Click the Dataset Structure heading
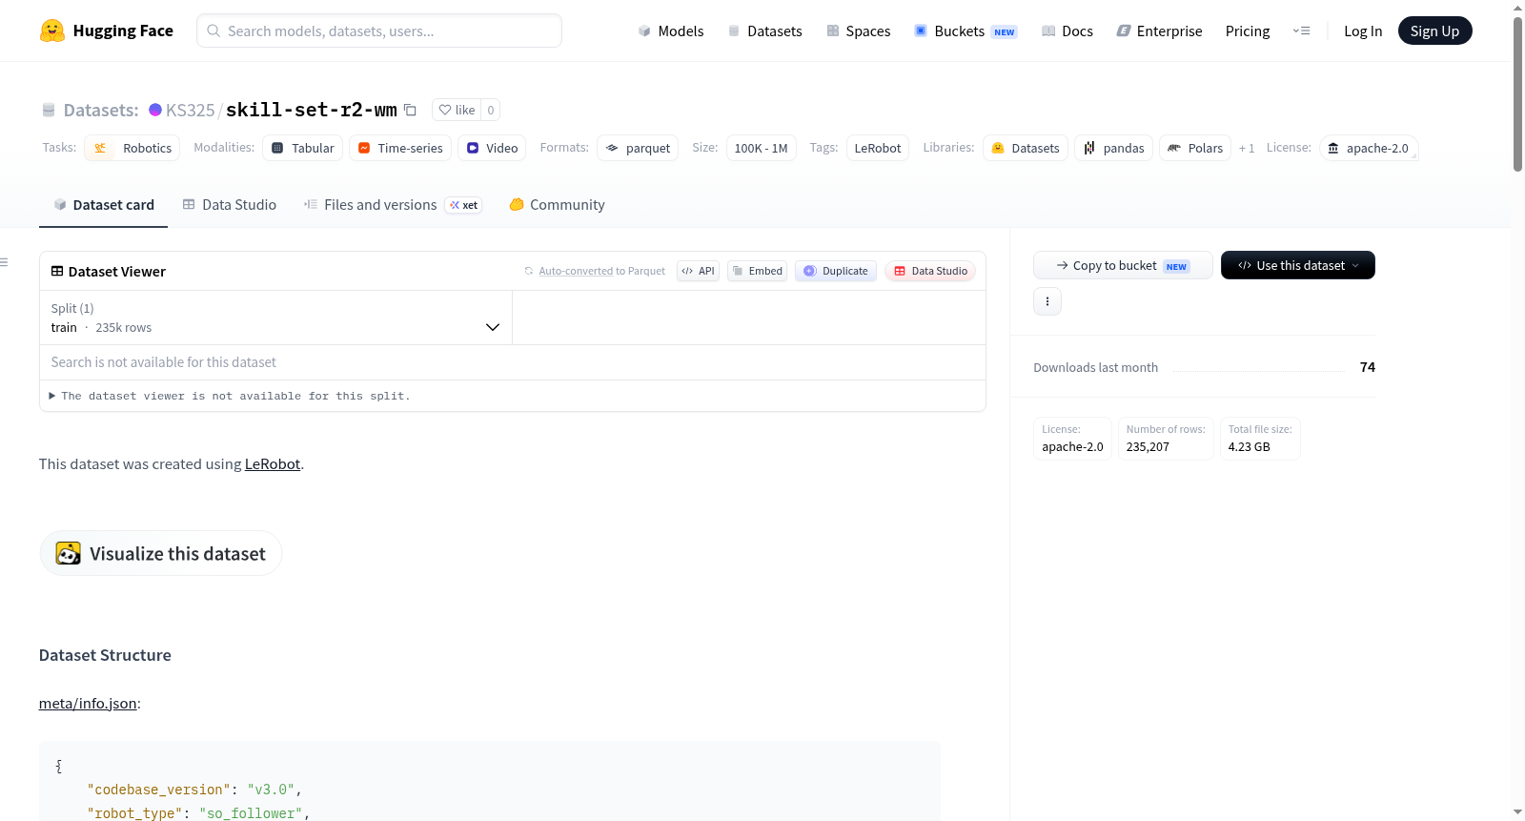Viewport: 1525px width, 821px height. click(x=105, y=655)
